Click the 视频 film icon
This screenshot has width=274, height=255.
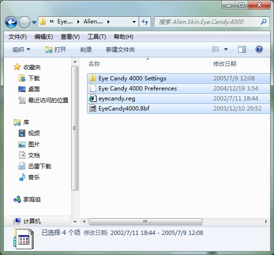[22, 133]
